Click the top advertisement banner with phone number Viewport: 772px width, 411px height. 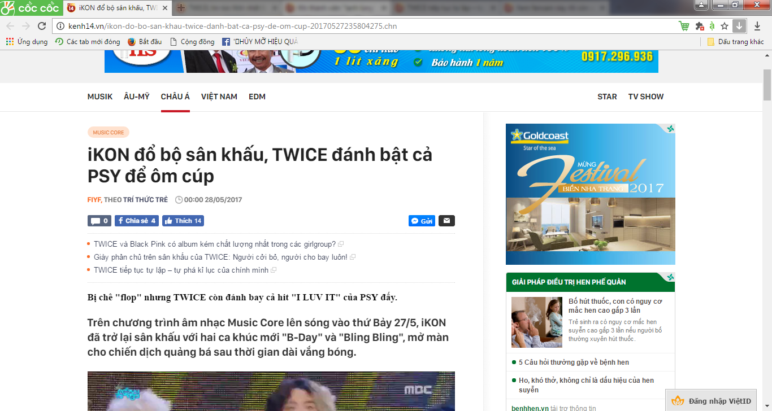pos(381,62)
